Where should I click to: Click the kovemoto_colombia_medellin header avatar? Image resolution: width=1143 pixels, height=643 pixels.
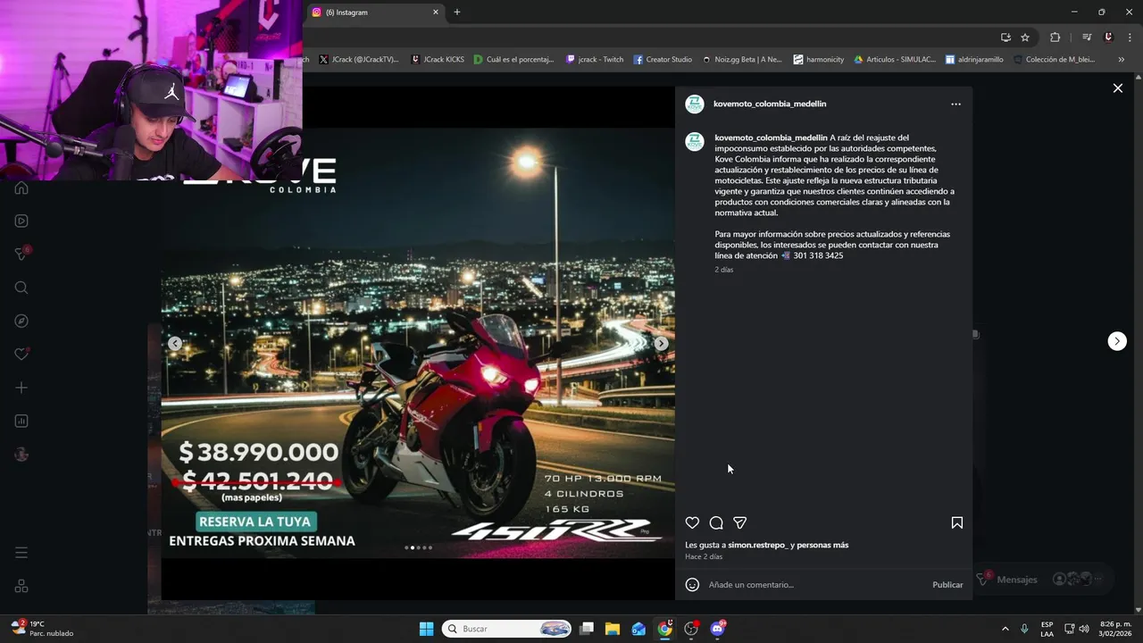tap(695, 104)
